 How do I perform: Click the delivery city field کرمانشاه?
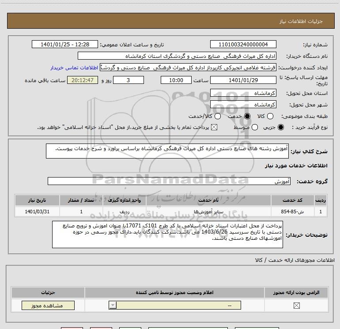tap(243, 105)
